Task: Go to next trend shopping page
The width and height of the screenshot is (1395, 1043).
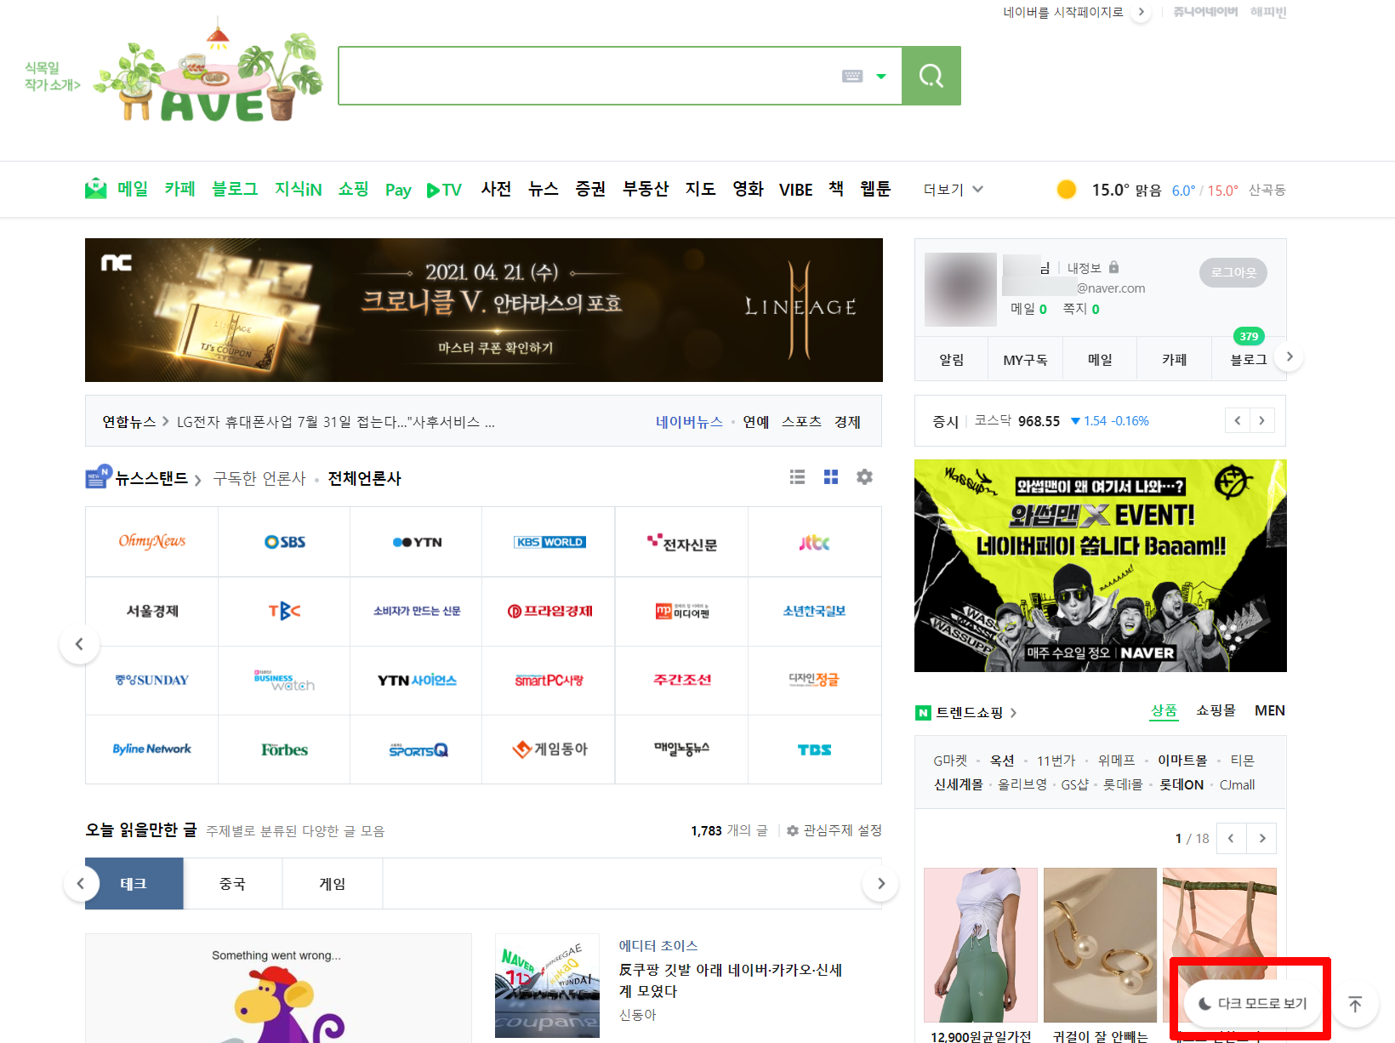Action: [x=1262, y=838]
